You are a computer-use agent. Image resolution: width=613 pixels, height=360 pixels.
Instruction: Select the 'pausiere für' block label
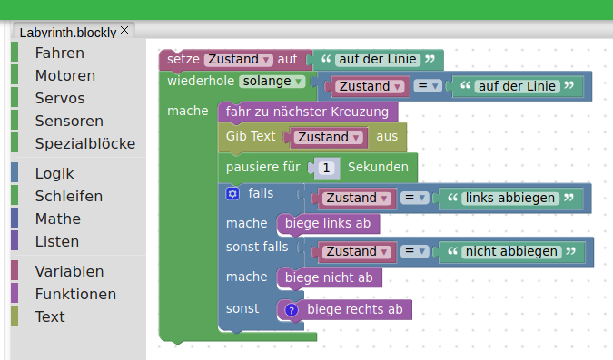pos(263,167)
